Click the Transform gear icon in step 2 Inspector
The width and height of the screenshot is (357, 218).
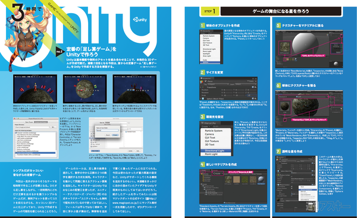(255, 87)
